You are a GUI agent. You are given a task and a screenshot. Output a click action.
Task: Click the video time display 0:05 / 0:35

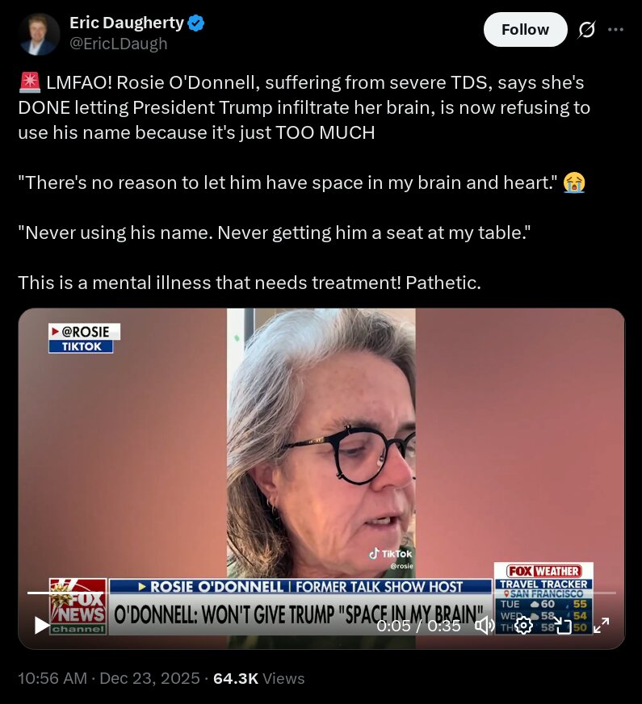coord(418,626)
